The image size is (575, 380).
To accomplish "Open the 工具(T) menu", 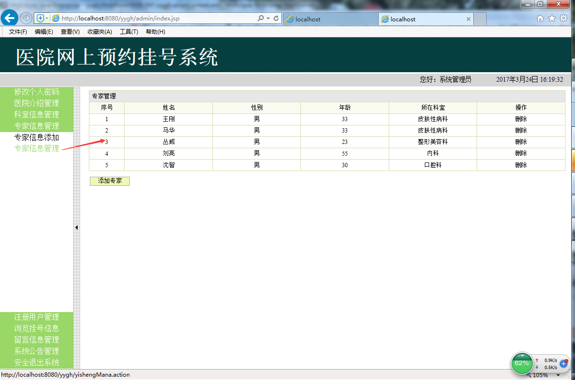I will (129, 32).
